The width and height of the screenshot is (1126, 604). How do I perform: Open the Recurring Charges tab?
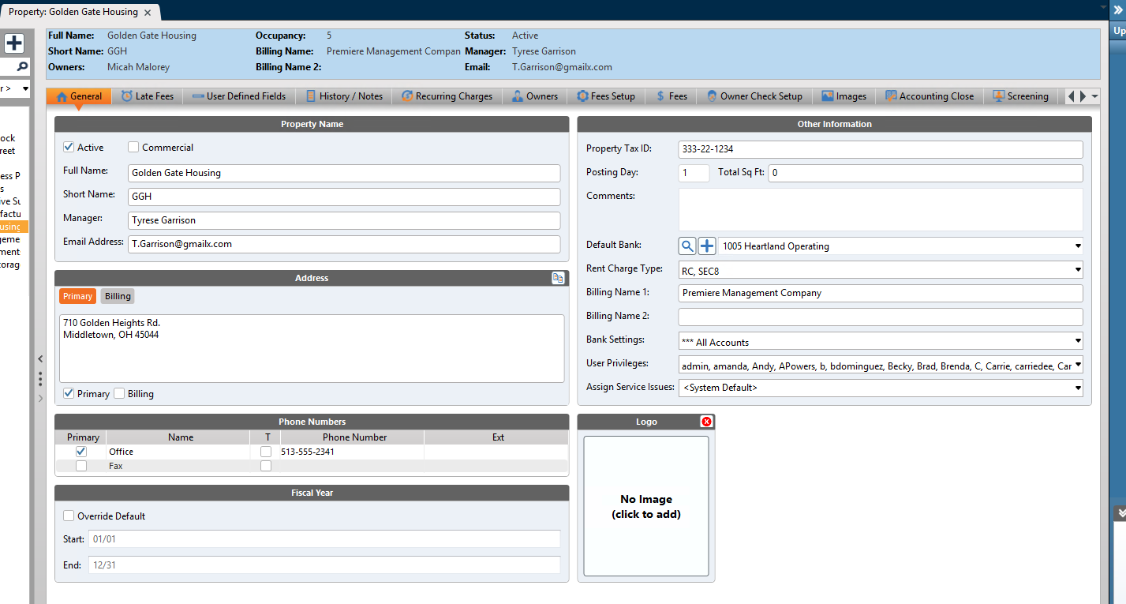pyautogui.click(x=447, y=96)
